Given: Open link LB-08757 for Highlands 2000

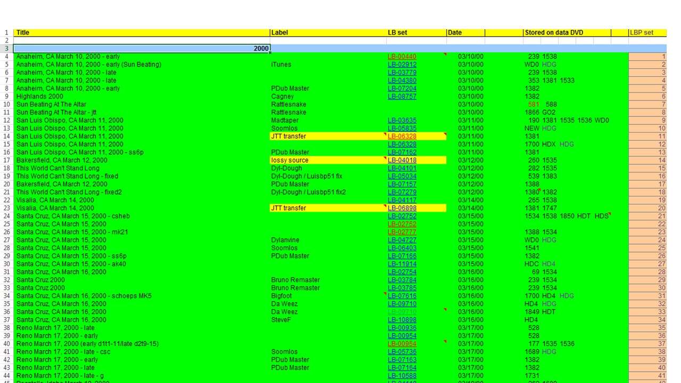Looking at the screenshot, I should coord(402,96).
